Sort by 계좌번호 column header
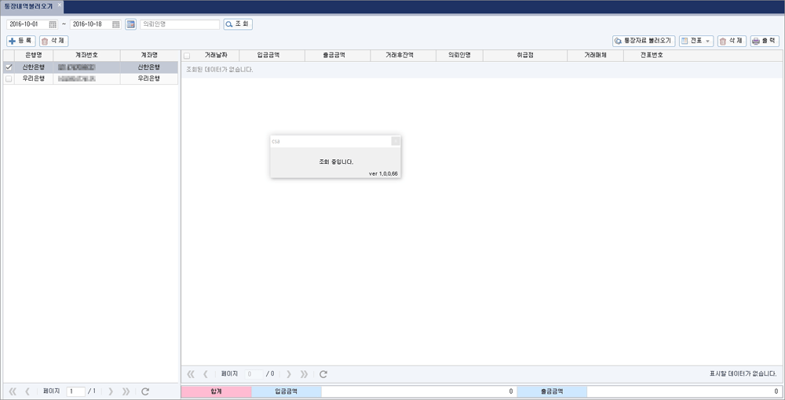 pos(86,56)
